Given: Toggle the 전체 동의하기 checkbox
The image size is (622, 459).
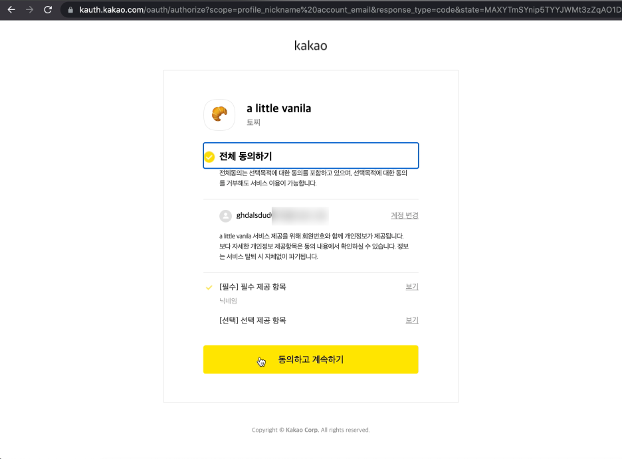Looking at the screenshot, I should click(209, 157).
